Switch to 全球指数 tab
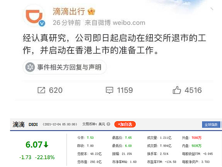 (x=211, y=125)
